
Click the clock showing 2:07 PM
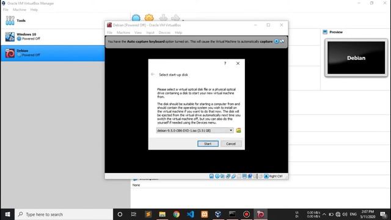click(x=368, y=215)
